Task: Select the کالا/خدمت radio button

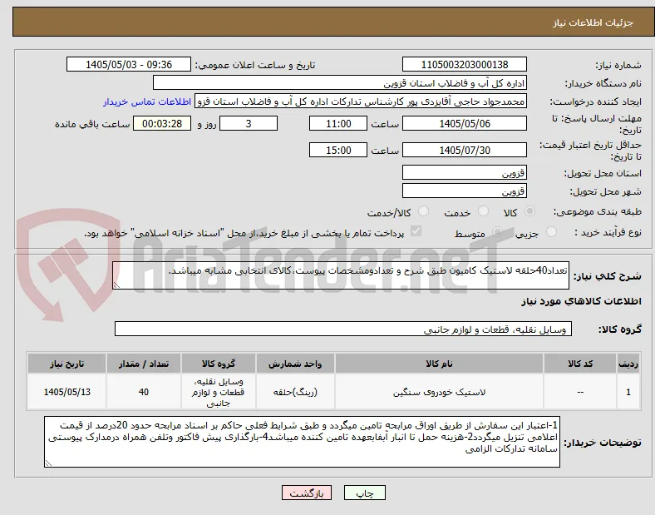Action: pos(424,211)
